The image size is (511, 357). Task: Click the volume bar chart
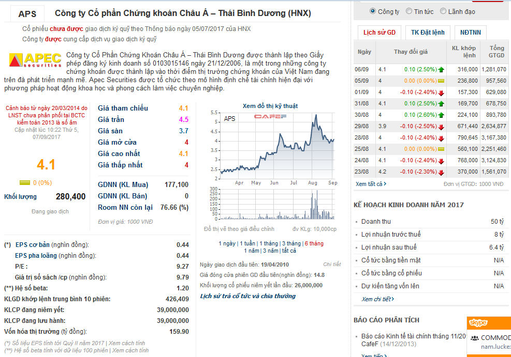tap(272, 204)
